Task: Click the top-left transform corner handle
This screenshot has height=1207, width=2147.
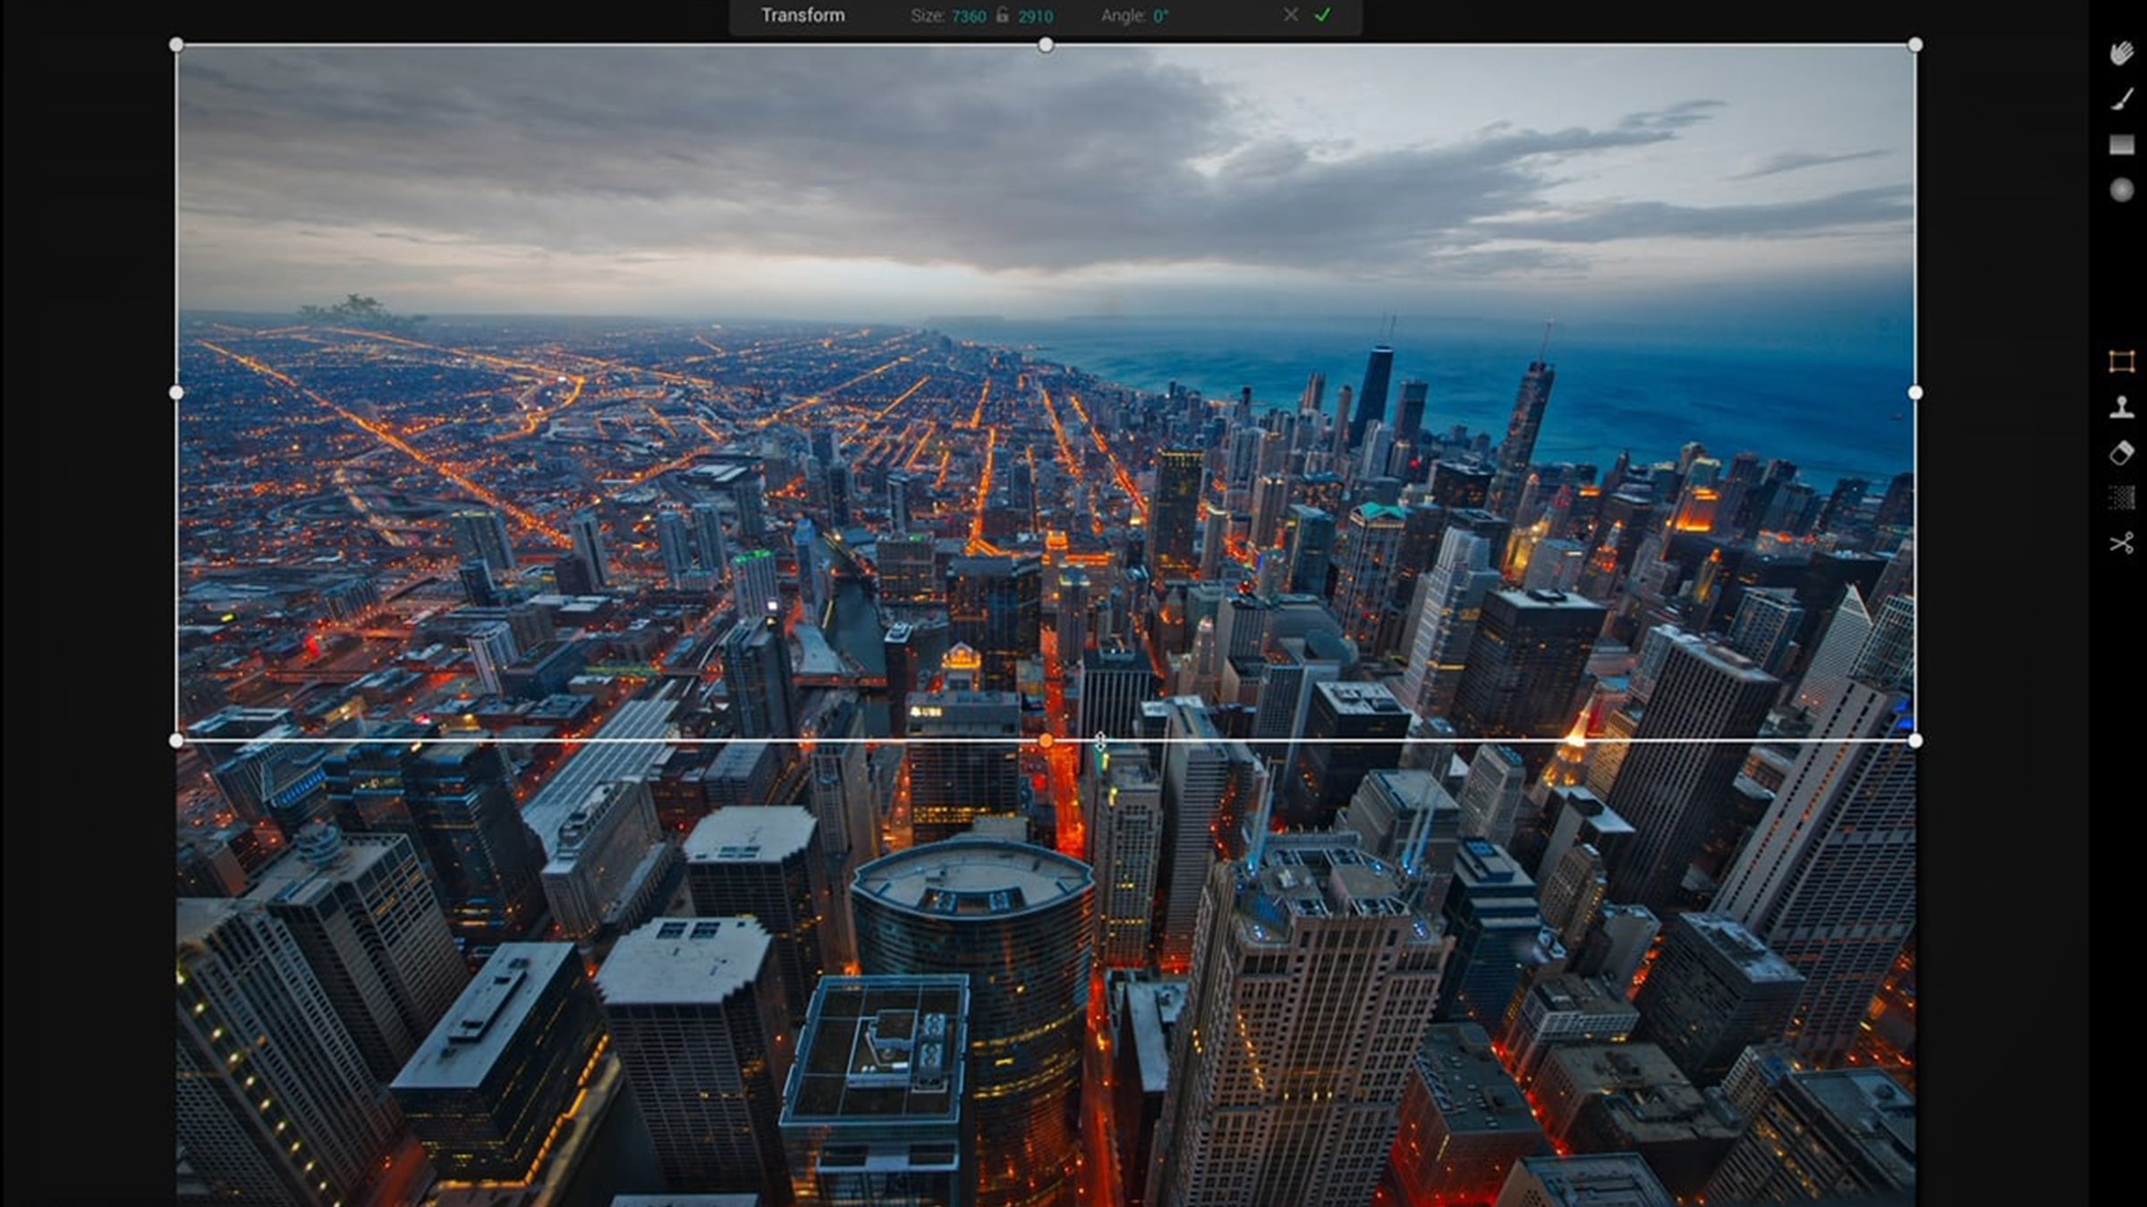Action: pos(176,45)
